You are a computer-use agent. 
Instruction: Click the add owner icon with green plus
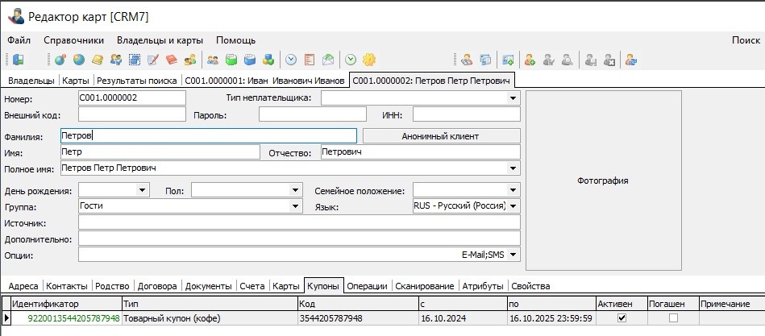pos(530,60)
